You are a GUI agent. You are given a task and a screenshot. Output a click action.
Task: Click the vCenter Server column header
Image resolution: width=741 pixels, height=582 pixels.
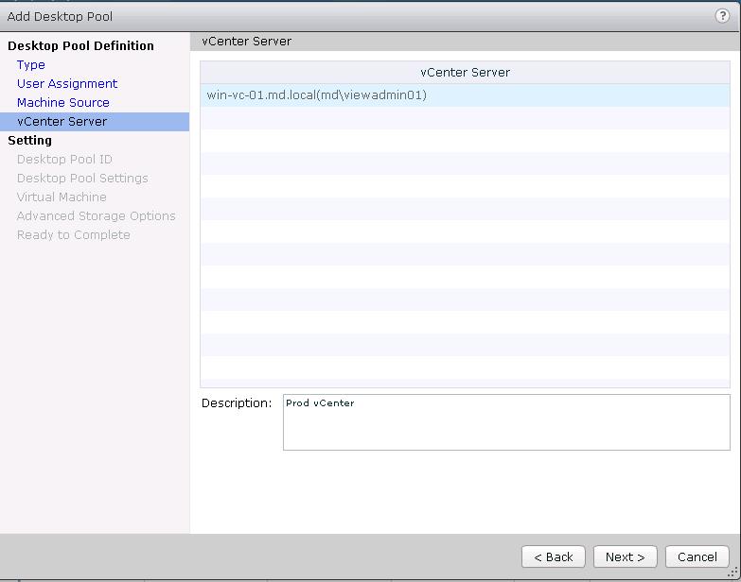click(x=465, y=73)
